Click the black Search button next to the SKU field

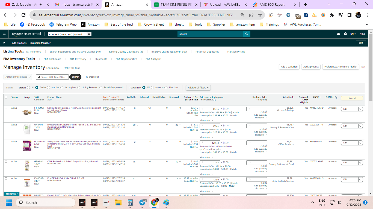coord(76,77)
